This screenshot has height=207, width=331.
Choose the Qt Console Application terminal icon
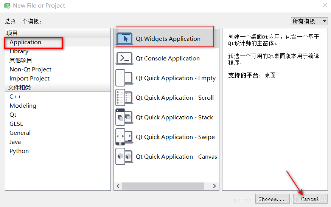[x=124, y=59]
